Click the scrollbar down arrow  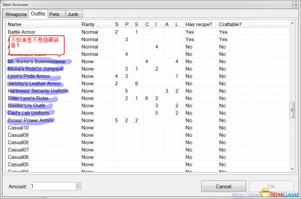point(292,169)
